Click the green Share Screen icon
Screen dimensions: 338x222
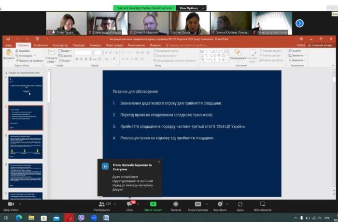pyautogui.click(x=153, y=204)
